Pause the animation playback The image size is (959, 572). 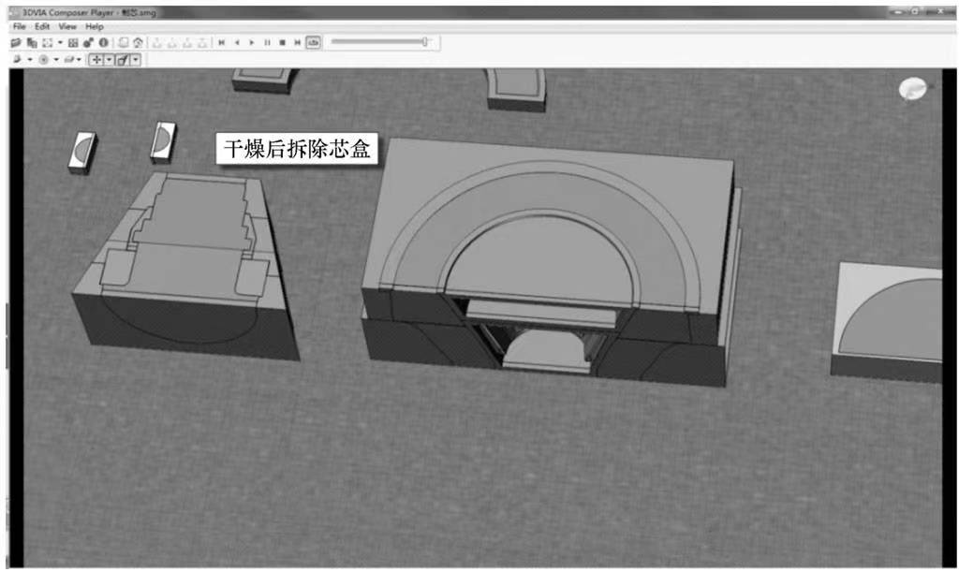[x=267, y=42]
